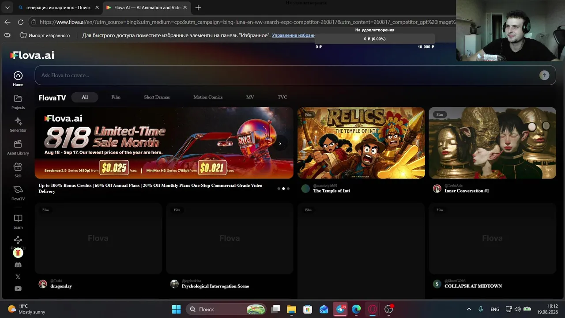Click the orange gift badge in the sidebar
Image resolution: width=565 pixels, height=318 pixels.
point(18,253)
